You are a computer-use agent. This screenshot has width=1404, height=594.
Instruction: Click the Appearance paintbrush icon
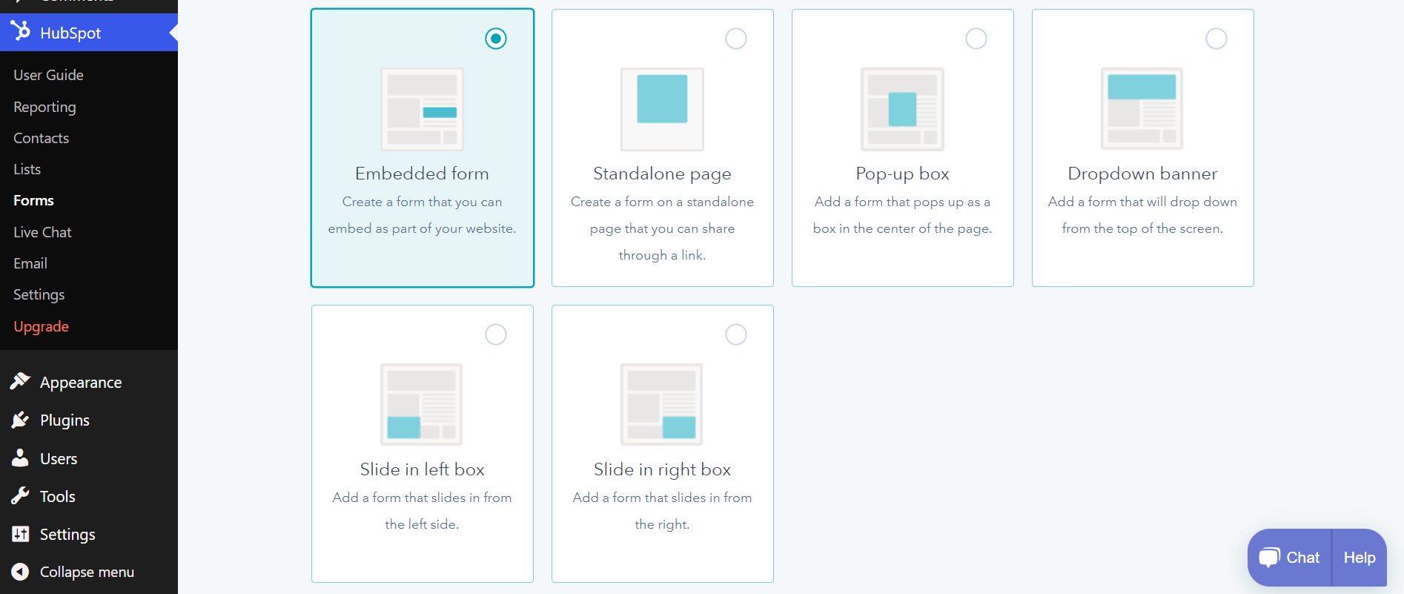tap(20, 381)
